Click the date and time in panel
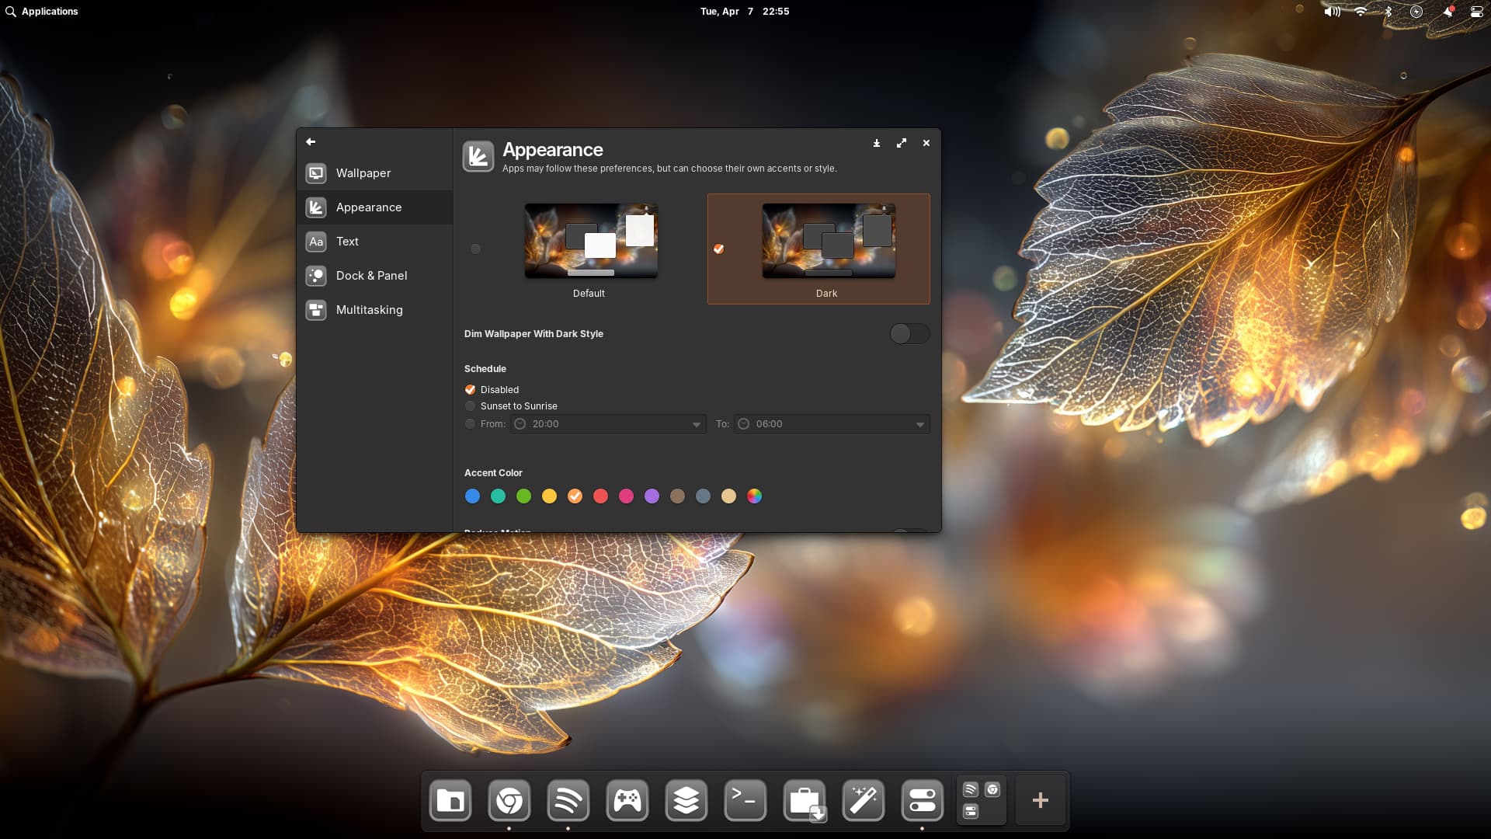Image resolution: width=1491 pixels, height=839 pixels. pyautogui.click(x=744, y=12)
